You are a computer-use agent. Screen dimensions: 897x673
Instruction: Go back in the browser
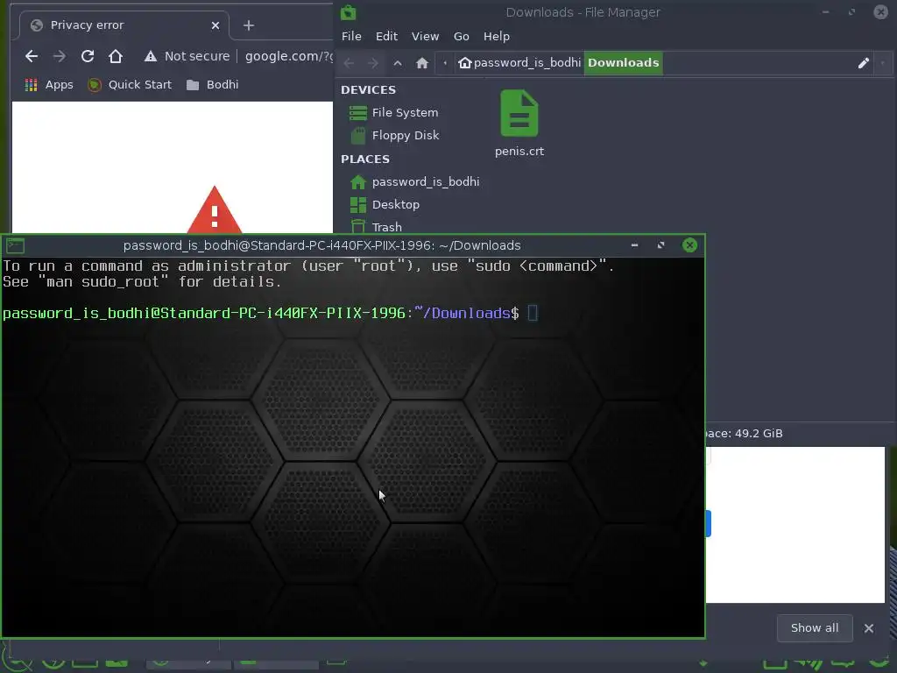click(32, 56)
